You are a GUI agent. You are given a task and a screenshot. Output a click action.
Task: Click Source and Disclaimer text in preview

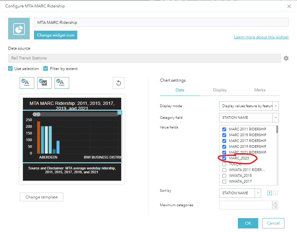72,170
